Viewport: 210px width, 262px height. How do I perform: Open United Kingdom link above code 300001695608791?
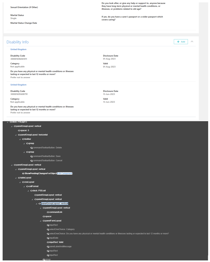[18, 85]
